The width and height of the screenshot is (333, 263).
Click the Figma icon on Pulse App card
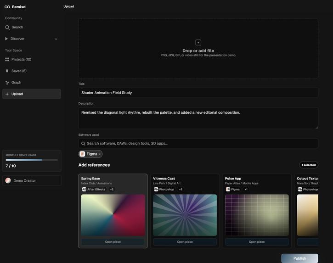(x=228, y=190)
